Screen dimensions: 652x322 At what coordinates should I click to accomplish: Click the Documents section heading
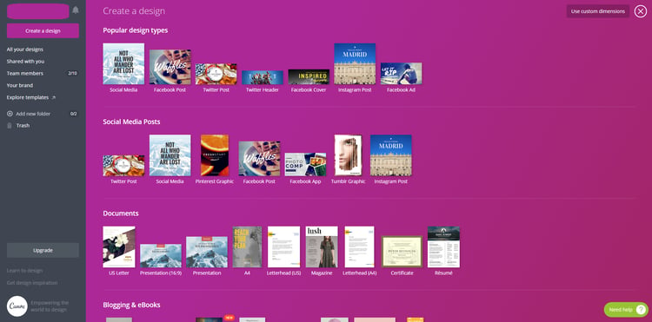pos(121,214)
